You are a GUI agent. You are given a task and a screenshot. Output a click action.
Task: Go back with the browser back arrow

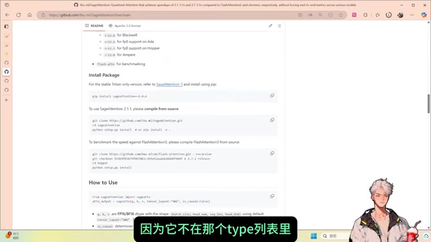pyautogui.click(x=7, y=15)
